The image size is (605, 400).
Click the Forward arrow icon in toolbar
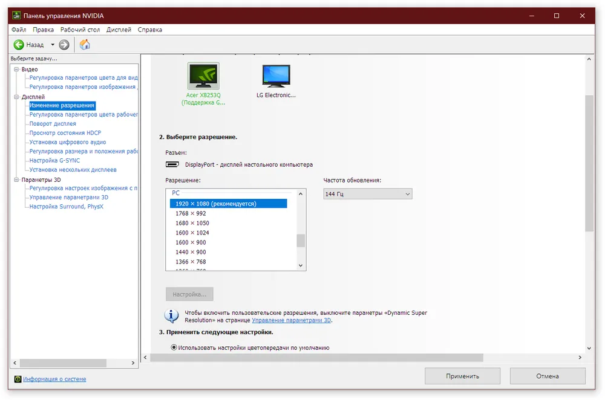(x=64, y=45)
